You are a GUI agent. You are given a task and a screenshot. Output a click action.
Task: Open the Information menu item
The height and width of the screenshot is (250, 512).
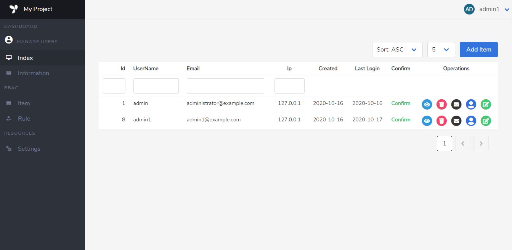tap(42, 73)
